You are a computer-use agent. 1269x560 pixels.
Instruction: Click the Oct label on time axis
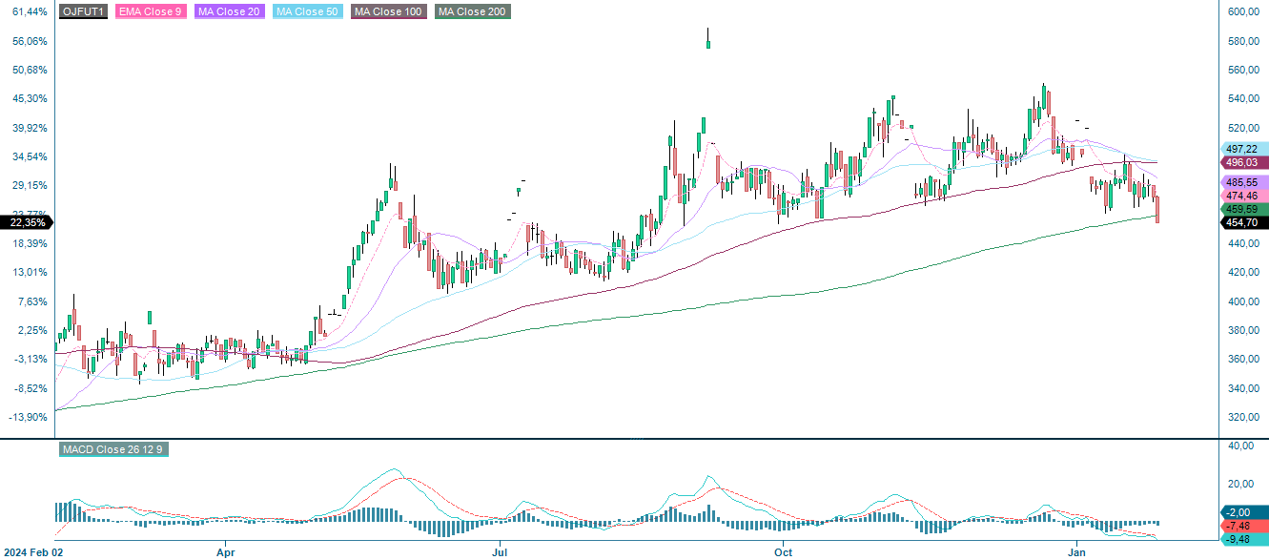pyautogui.click(x=783, y=551)
